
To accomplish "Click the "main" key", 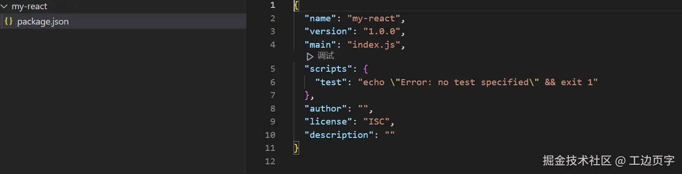I will click(320, 45).
